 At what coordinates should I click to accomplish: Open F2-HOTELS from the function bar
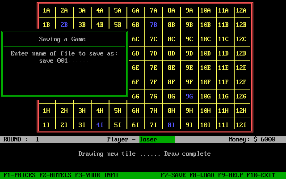(55, 175)
